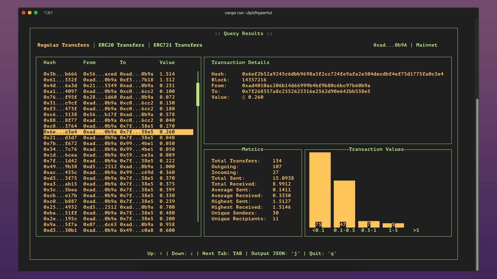Select the row with hash 0xa1...4097

click(x=118, y=91)
